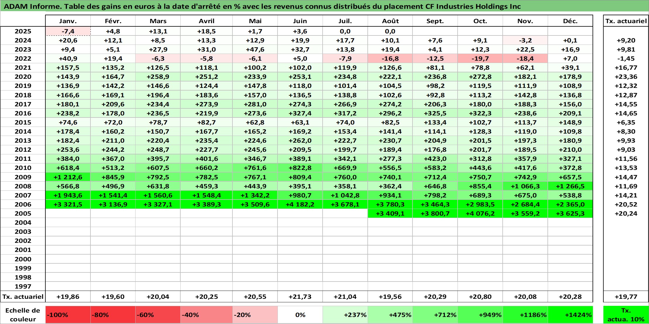Click the -19,7 cell in October 2022
The width and height of the screenshot is (649, 324).
(480, 59)
